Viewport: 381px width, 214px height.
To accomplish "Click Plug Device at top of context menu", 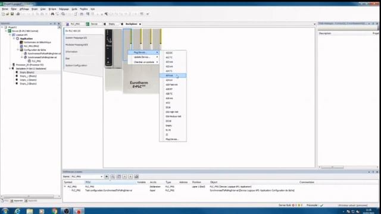I will click(143, 52).
